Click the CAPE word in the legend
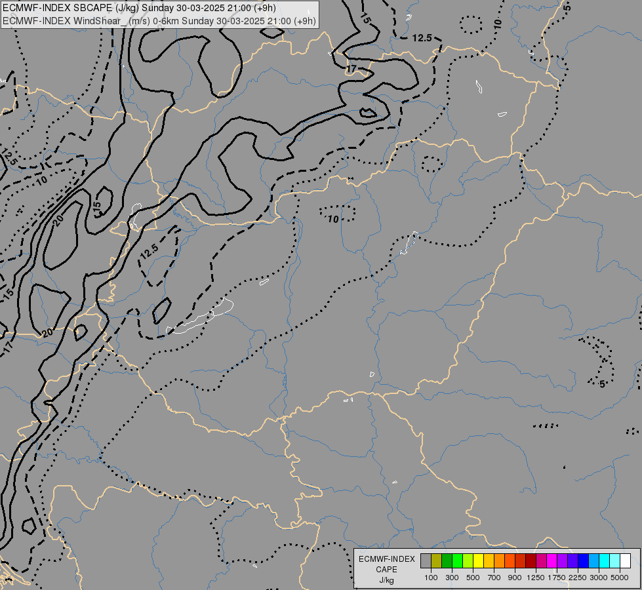The width and height of the screenshot is (642, 590). (x=386, y=570)
